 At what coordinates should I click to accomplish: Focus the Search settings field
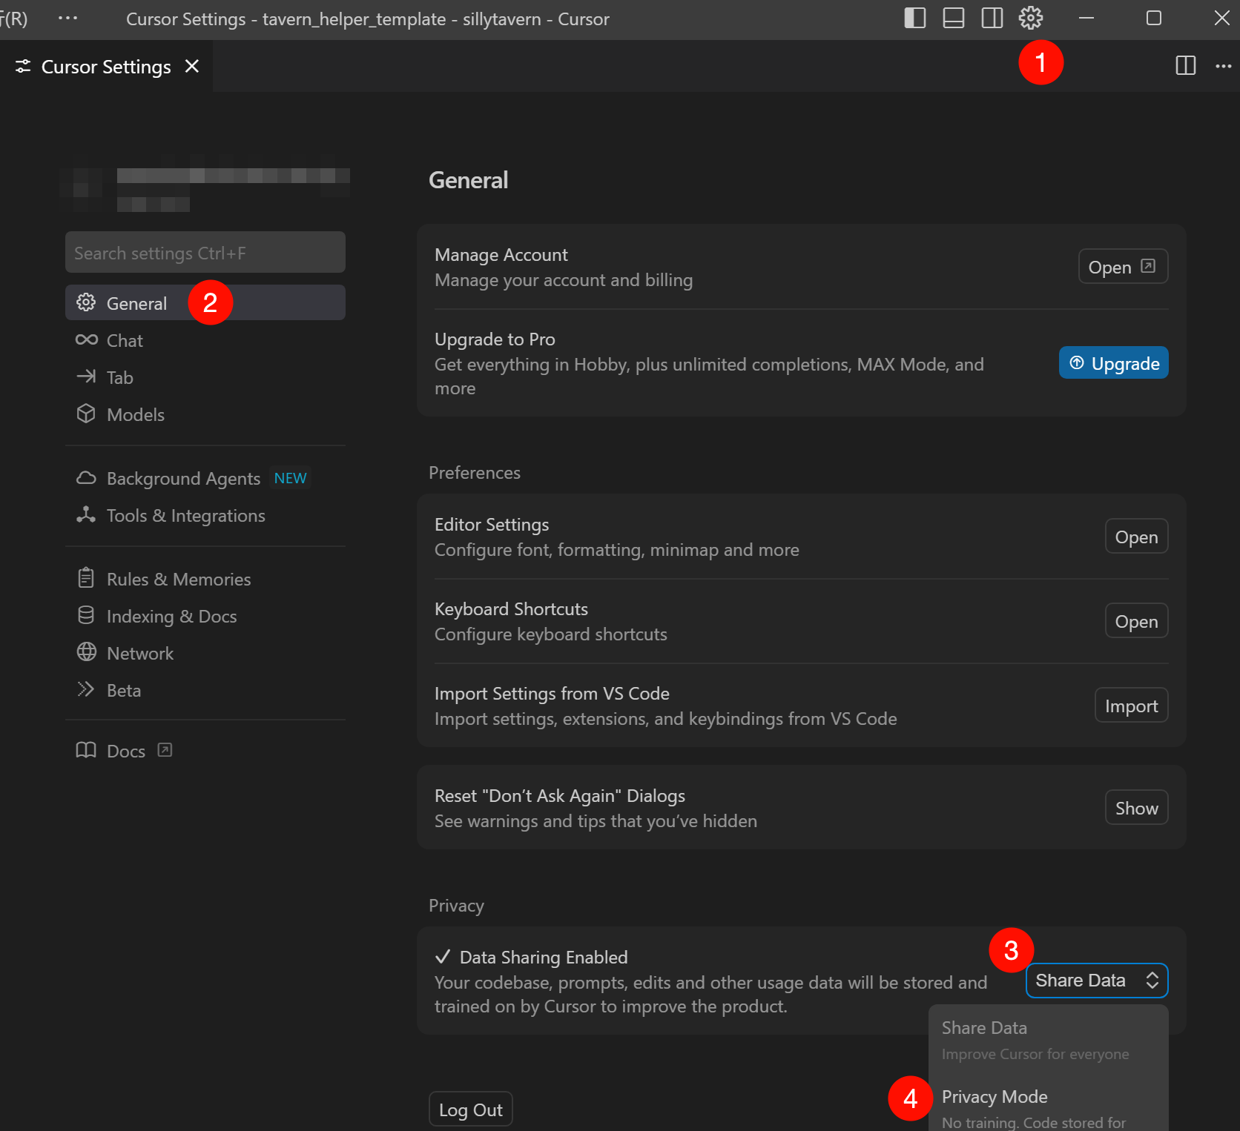pos(205,253)
